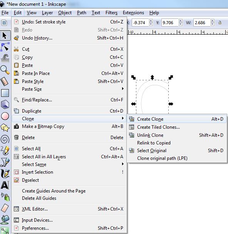
Task: Click the left-middle scale handle of selection
Action: click(133, 104)
